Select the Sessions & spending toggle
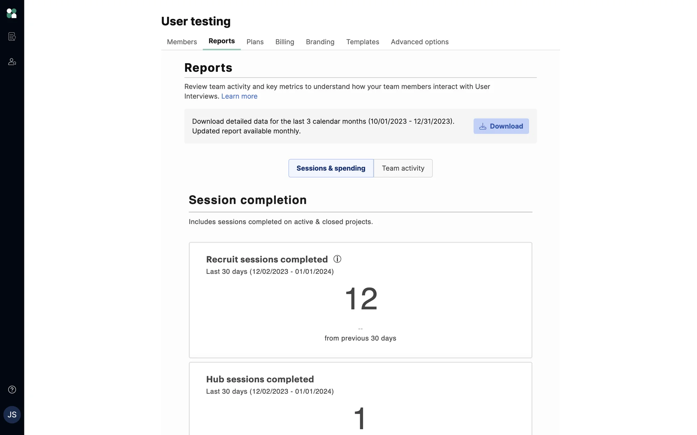The height and width of the screenshot is (435, 697). coord(331,168)
